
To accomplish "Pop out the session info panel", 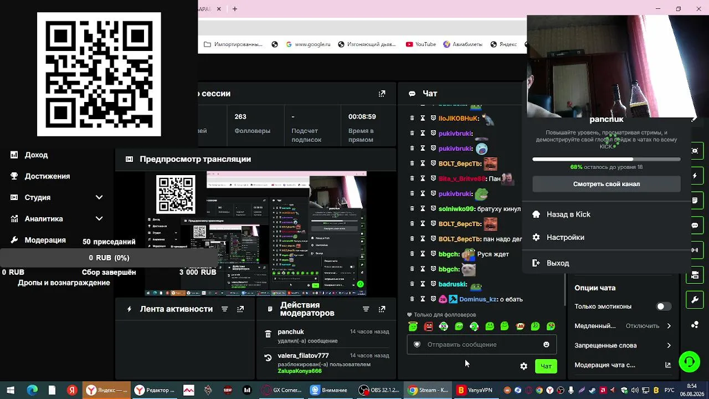I will point(382,94).
